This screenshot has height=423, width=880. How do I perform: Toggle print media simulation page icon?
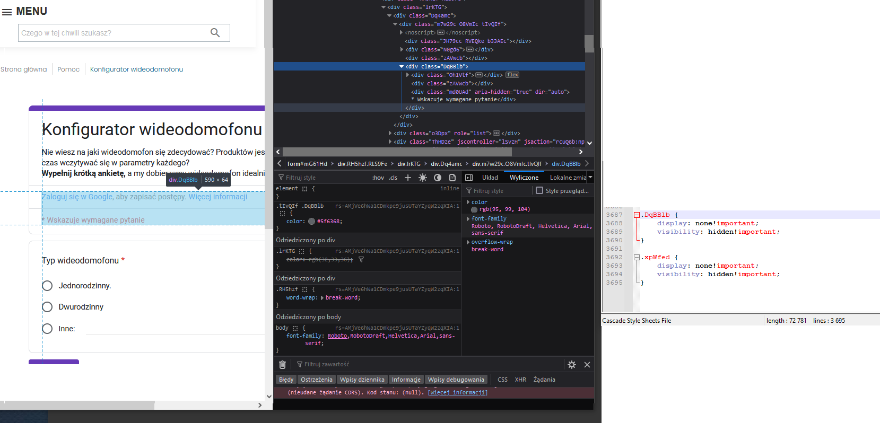[x=452, y=178]
